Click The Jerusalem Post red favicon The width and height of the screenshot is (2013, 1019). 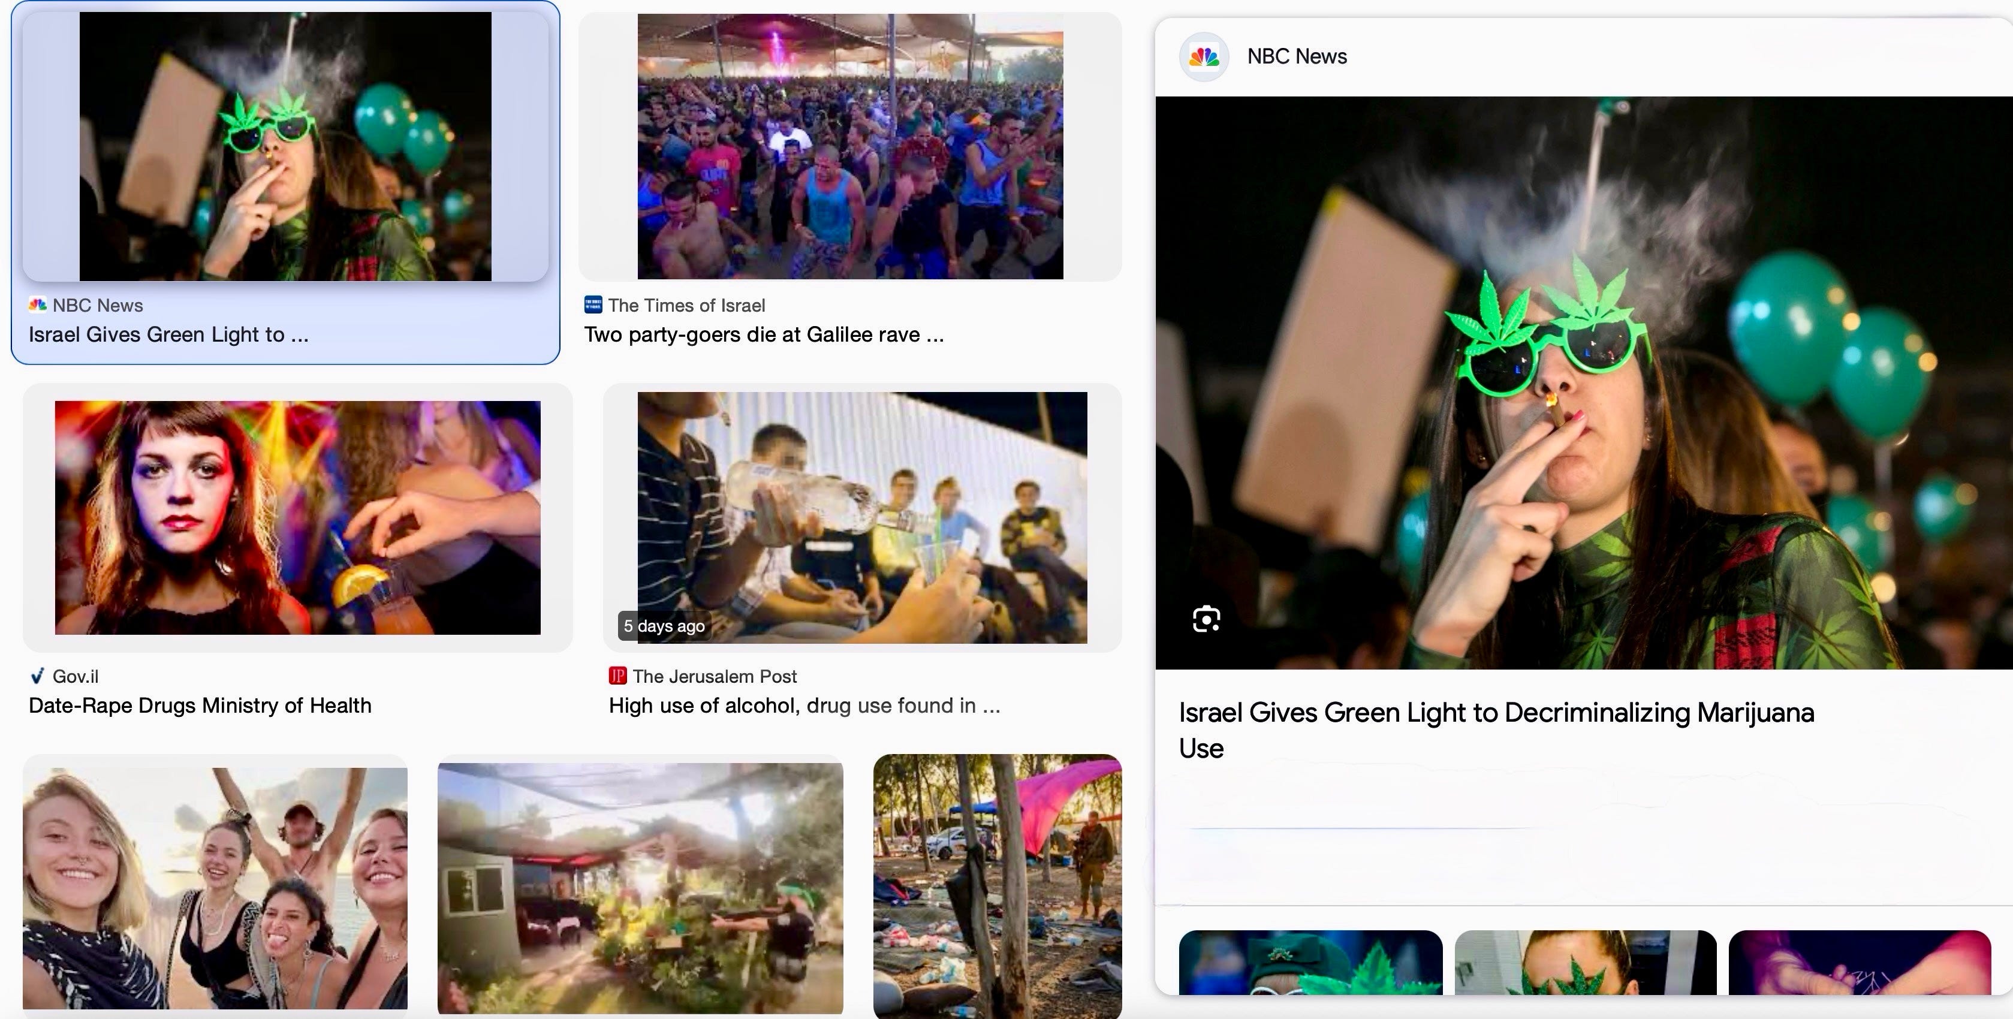click(x=617, y=676)
